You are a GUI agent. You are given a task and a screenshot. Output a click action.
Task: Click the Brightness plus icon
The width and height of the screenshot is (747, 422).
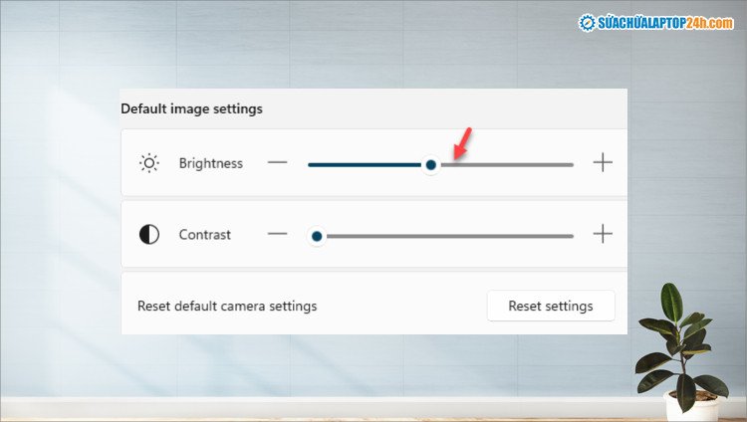coord(603,162)
